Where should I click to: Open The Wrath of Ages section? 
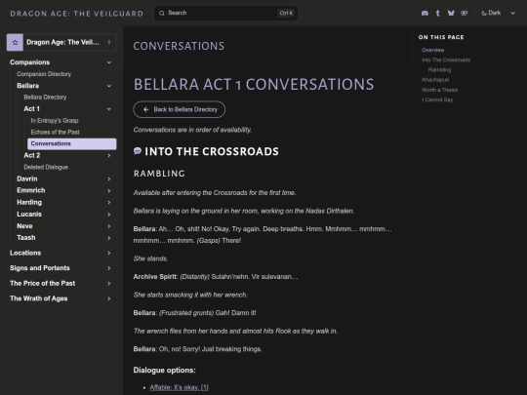(39, 298)
